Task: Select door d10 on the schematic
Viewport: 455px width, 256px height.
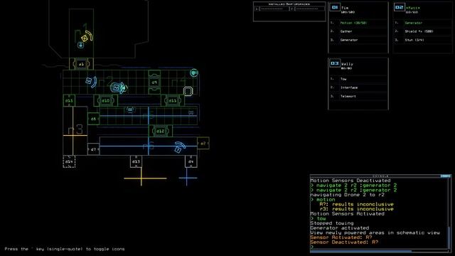Action: pyautogui.click(x=106, y=101)
